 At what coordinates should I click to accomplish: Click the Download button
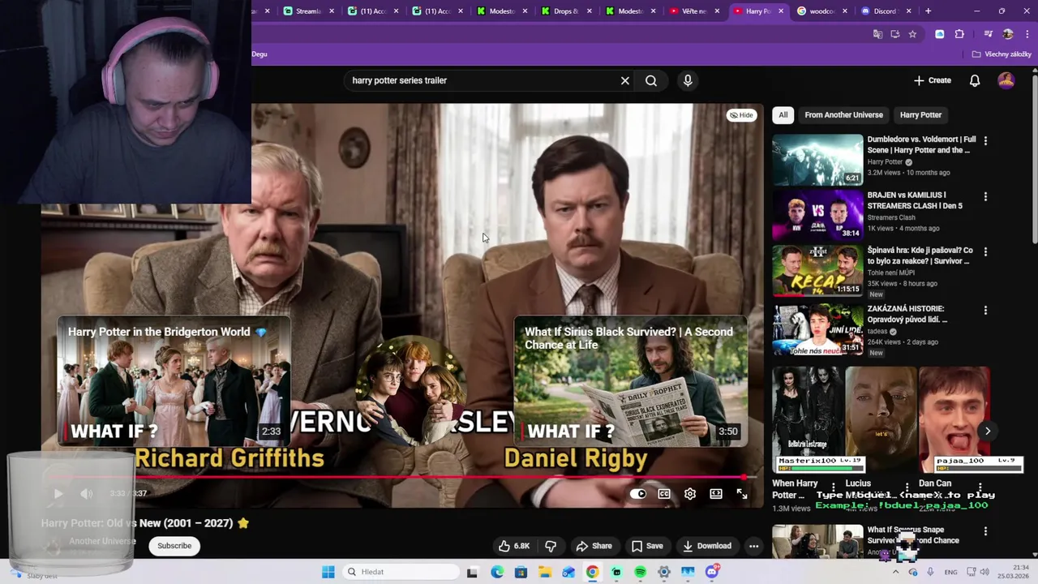707,546
